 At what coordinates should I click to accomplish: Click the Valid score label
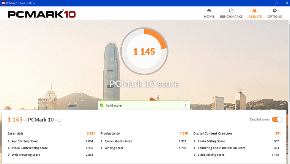tap(113, 105)
